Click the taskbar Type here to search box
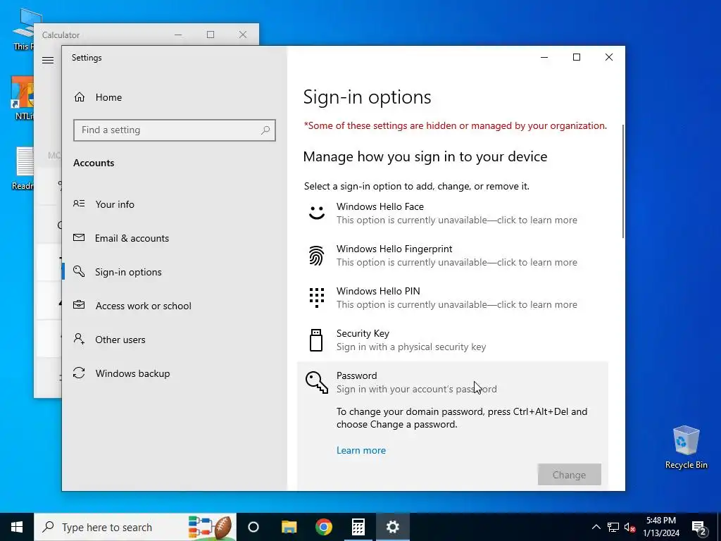 [x=135, y=527]
